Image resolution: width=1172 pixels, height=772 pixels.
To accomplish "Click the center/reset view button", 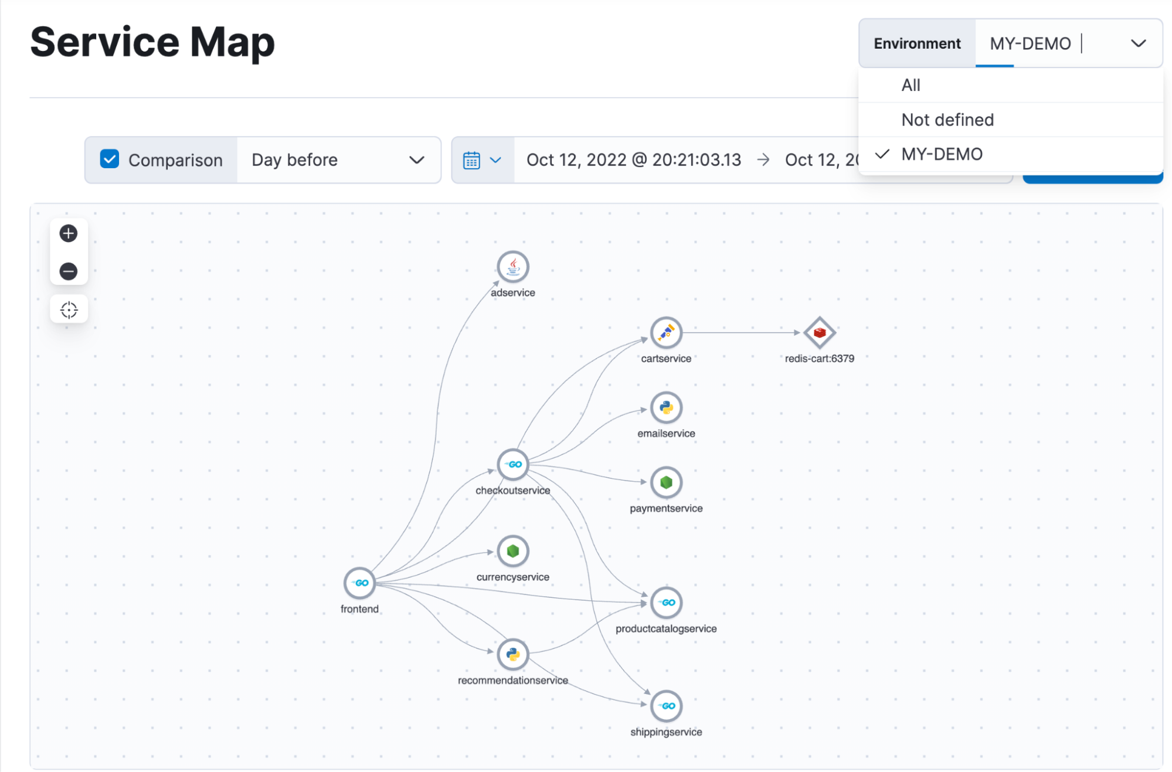I will coord(67,310).
